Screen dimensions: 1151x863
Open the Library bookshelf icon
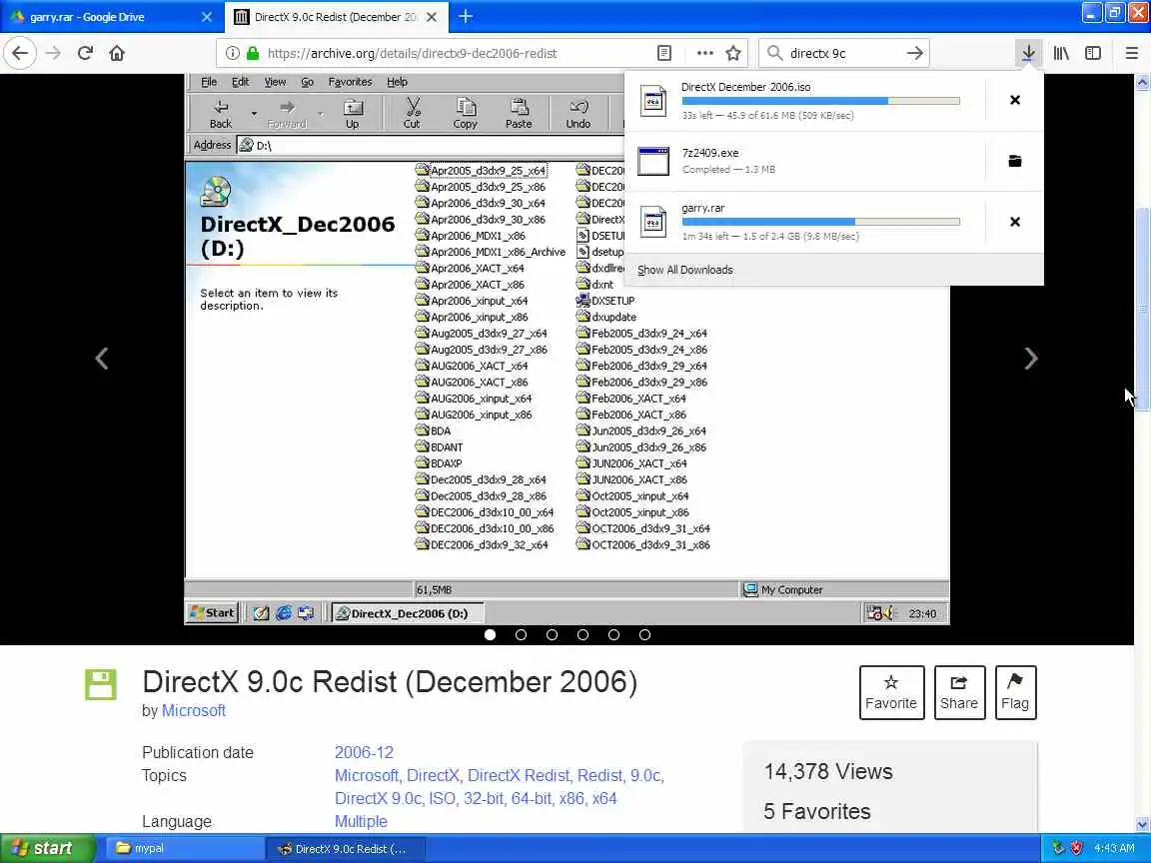click(1061, 53)
